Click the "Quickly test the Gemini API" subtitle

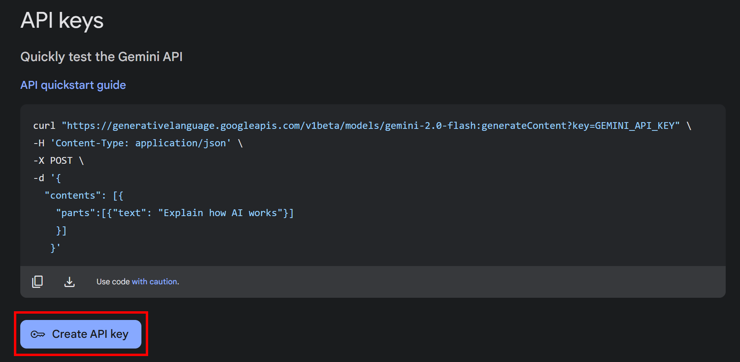[x=101, y=57]
